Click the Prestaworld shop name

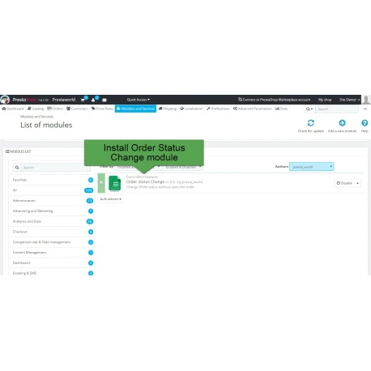tap(64, 100)
